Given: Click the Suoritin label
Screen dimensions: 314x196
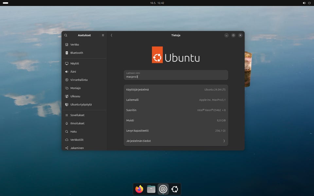Looking at the screenshot, I should [x=131, y=110].
